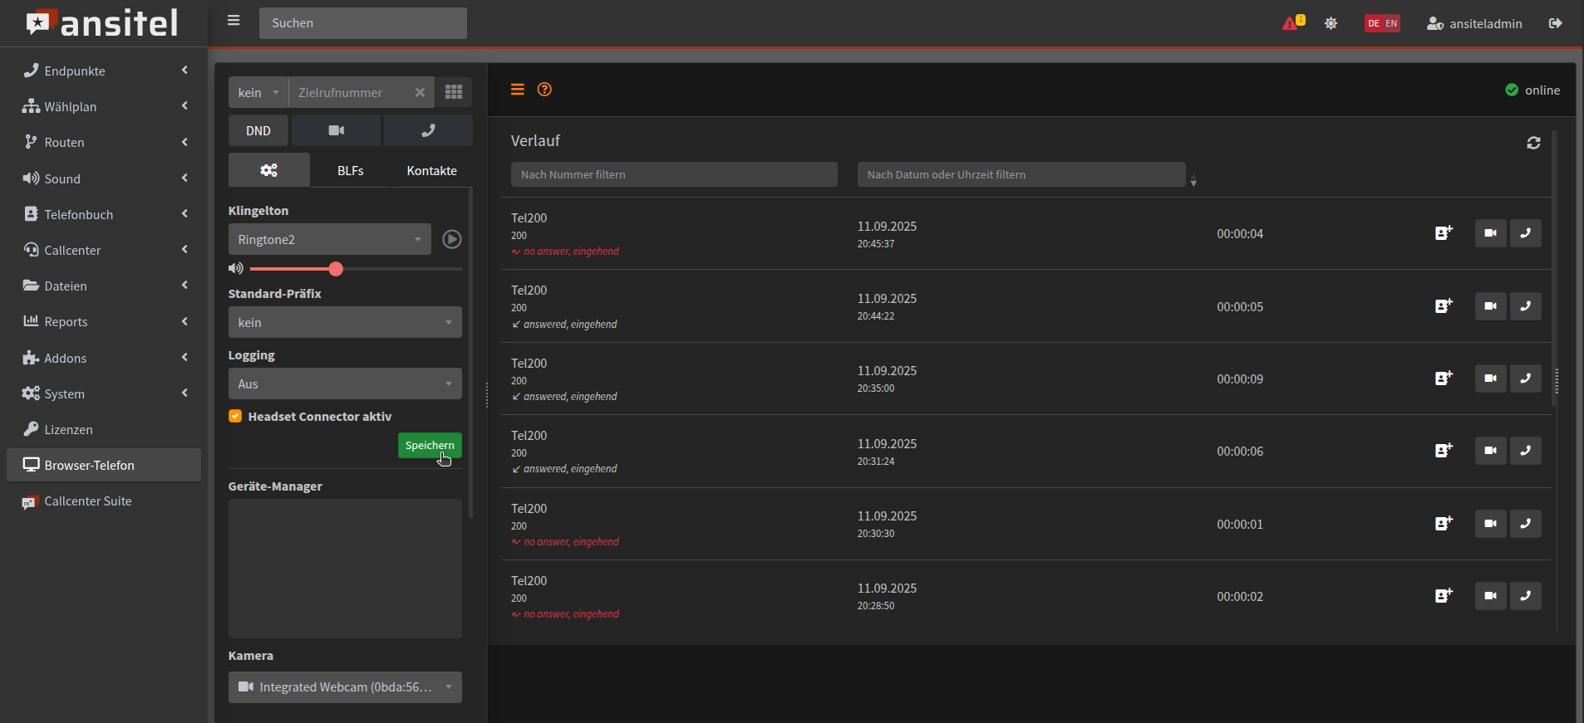The height and width of the screenshot is (723, 1584).
Task: Switch the DE/EN language toggle
Action: point(1382,23)
